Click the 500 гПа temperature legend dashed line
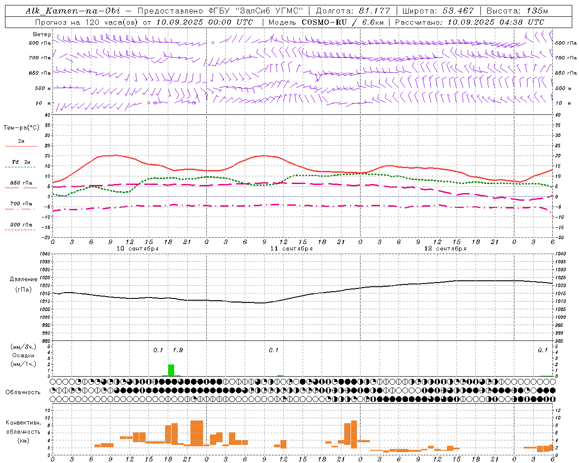579x463 pixels. pyautogui.click(x=20, y=230)
